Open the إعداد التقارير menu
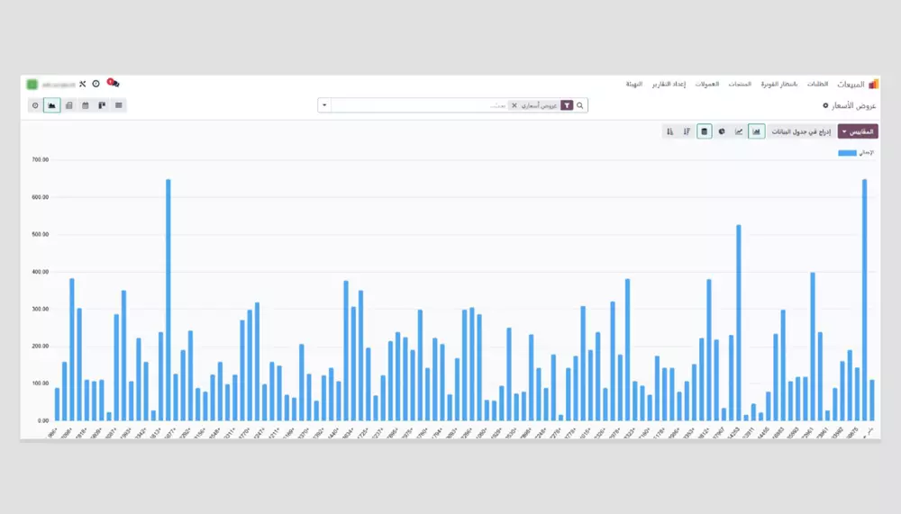 pos(669,84)
